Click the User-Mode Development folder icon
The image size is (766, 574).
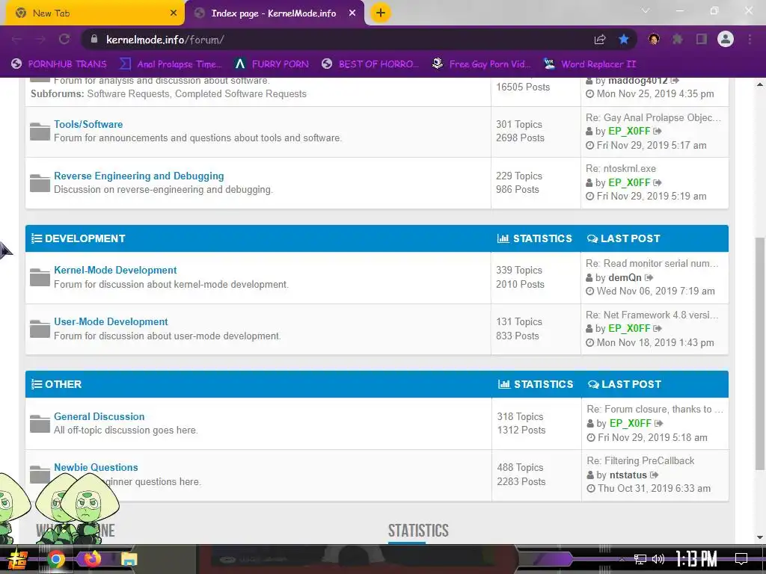pyautogui.click(x=40, y=329)
